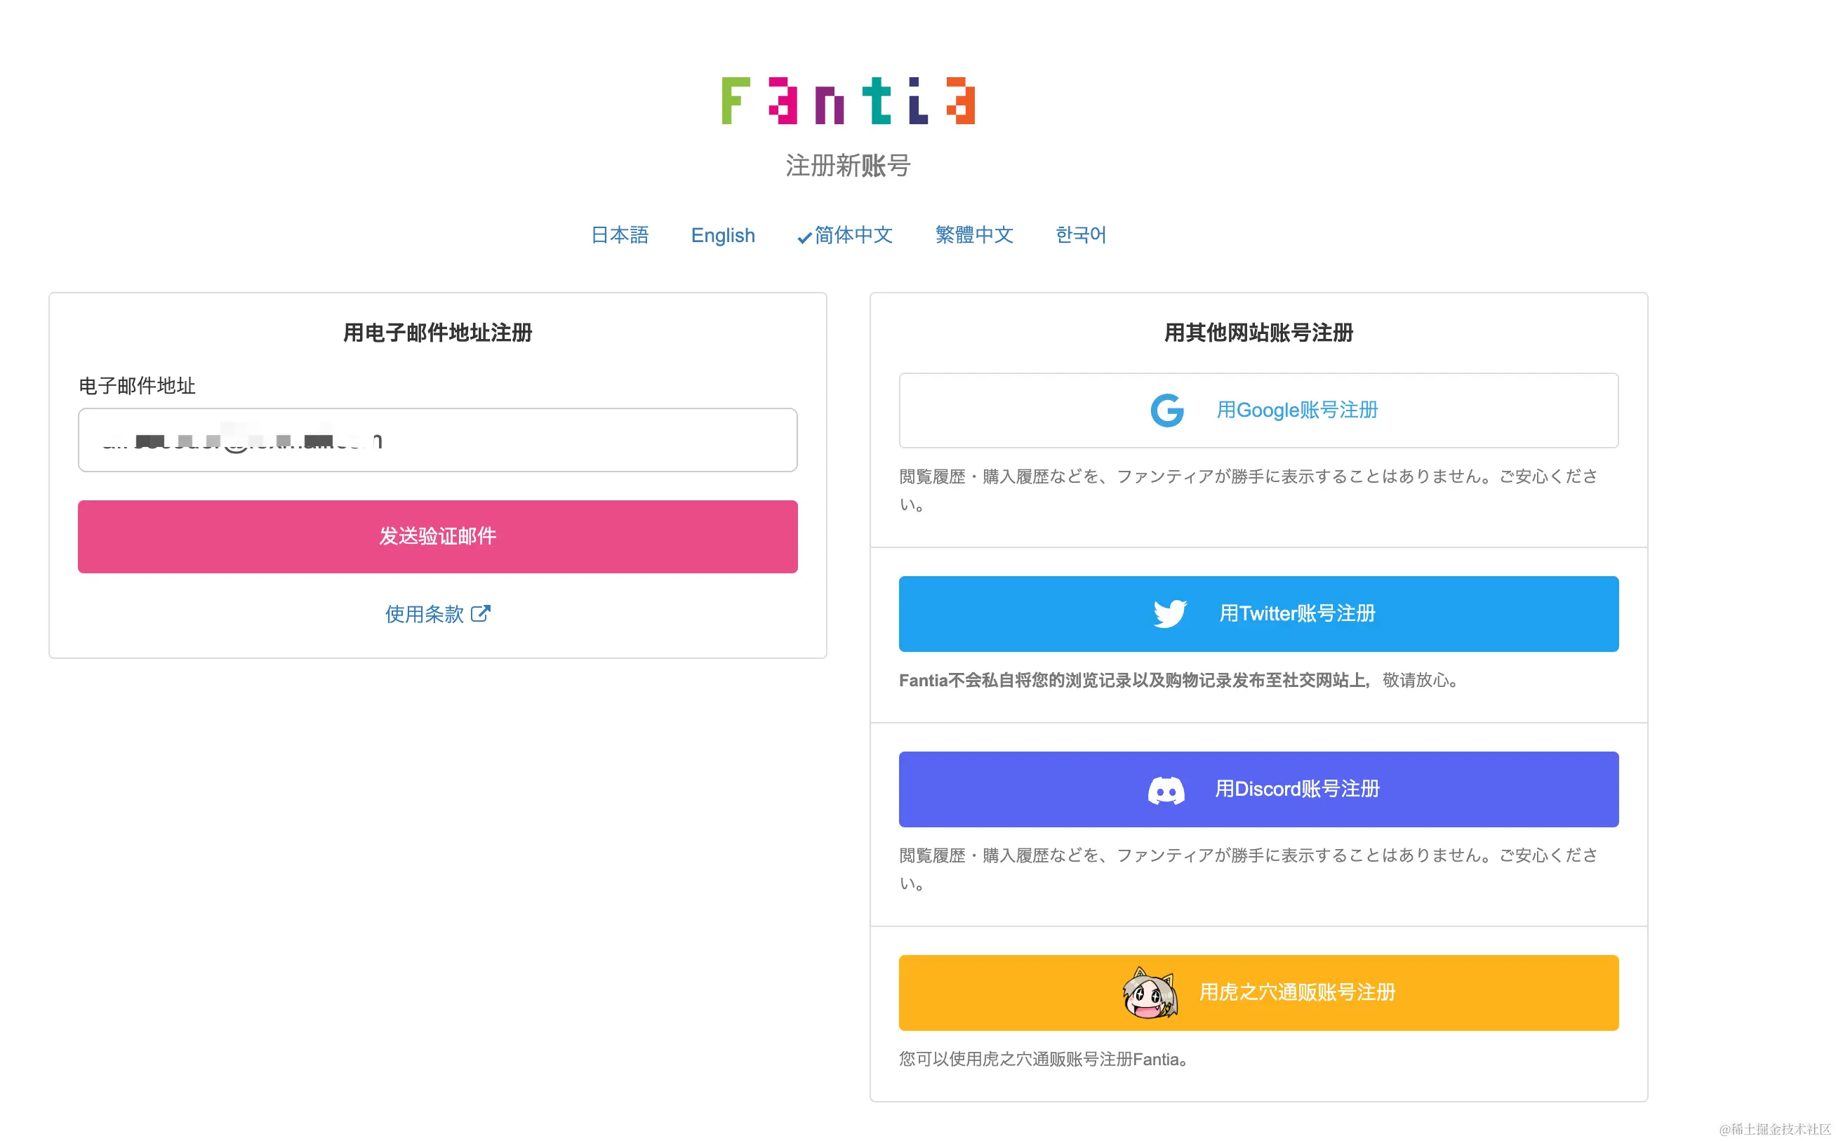The image size is (1836, 1141).
Task: Switch language to English
Action: pos(722,234)
